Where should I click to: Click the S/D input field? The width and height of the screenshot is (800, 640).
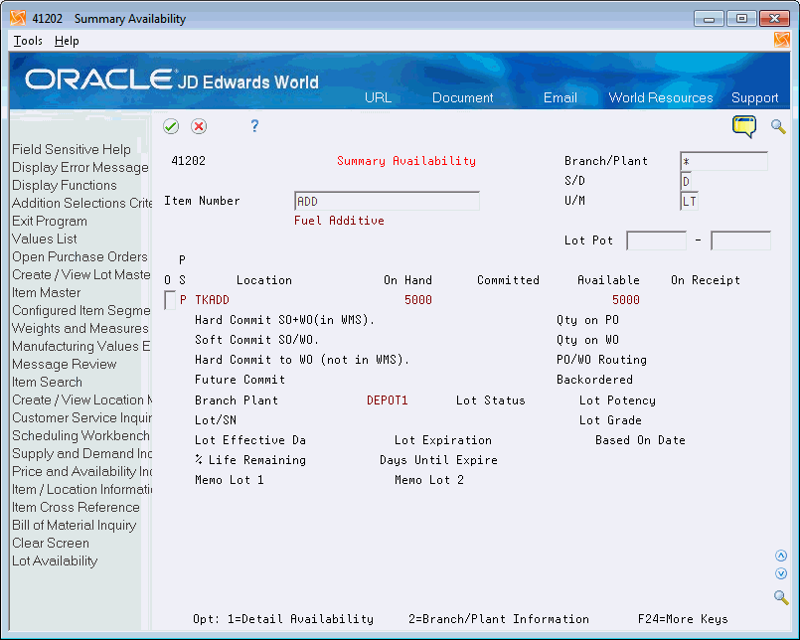pyautogui.click(x=686, y=181)
